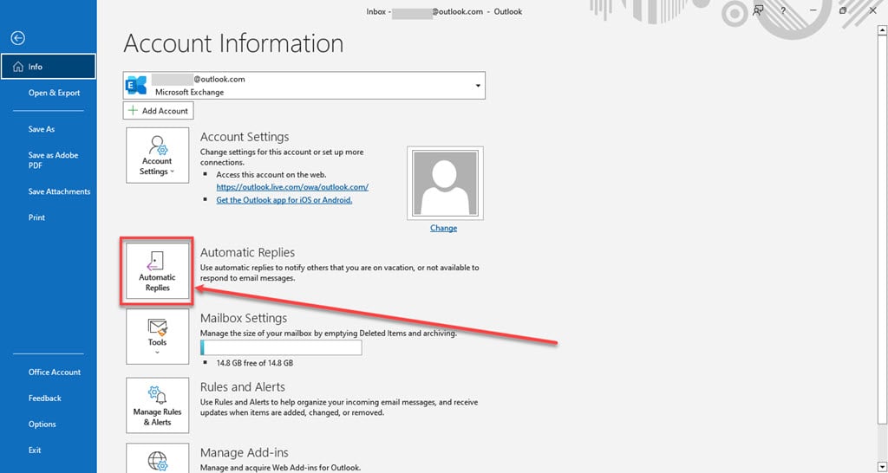Click the home icon beside Info
Viewport: 888px width, 473px height.
pos(18,67)
